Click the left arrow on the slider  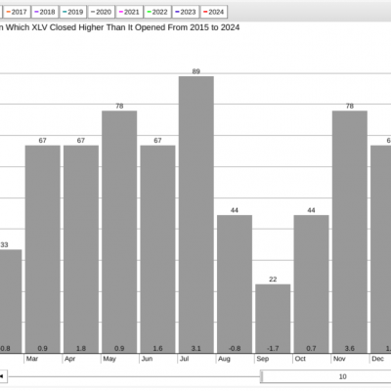[x=3, y=376]
